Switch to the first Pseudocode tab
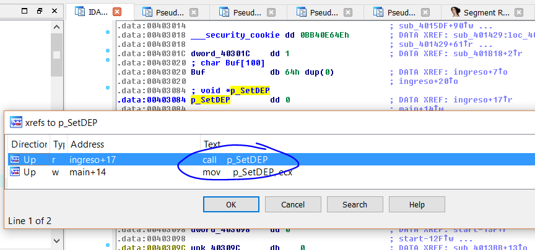535x250 pixels. click(x=172, y=12)
